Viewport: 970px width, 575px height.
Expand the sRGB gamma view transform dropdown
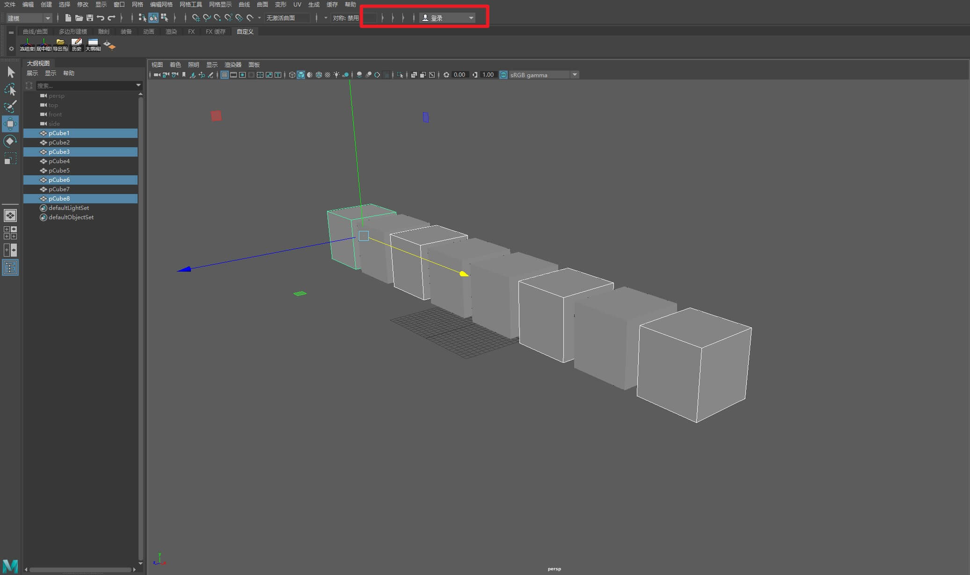[575, 75]
